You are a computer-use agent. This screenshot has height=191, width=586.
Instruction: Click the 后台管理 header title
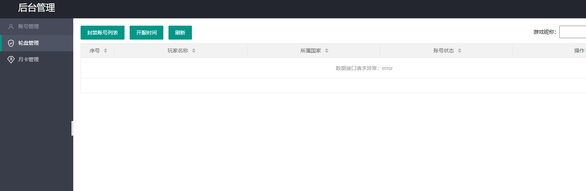pos(37,8)
